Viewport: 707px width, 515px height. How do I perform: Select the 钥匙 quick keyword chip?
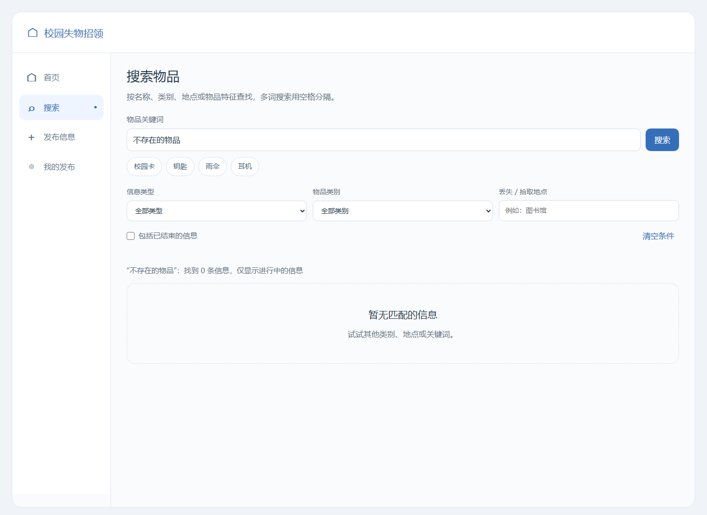click(x=180, y=166)
